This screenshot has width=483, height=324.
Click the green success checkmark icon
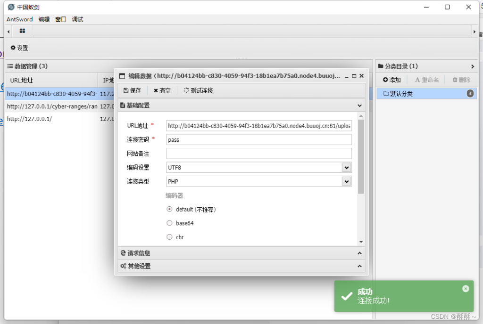[x=347, y=296]
